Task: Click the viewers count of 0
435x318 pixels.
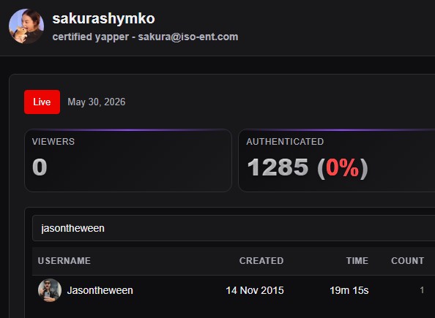Action: 40,167
